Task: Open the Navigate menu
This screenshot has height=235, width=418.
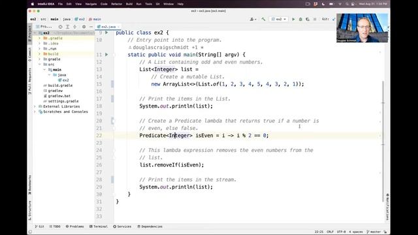Action: [x=91, y=4]
